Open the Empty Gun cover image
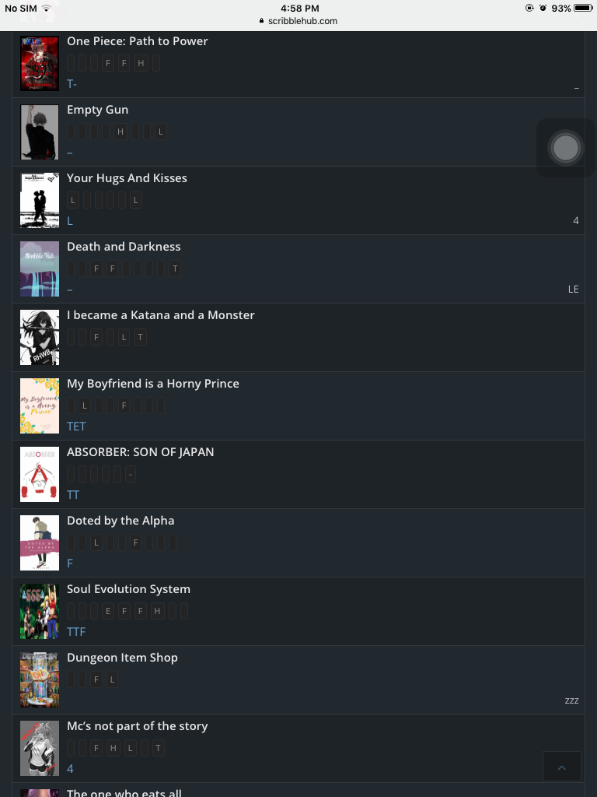 (40, 132)
